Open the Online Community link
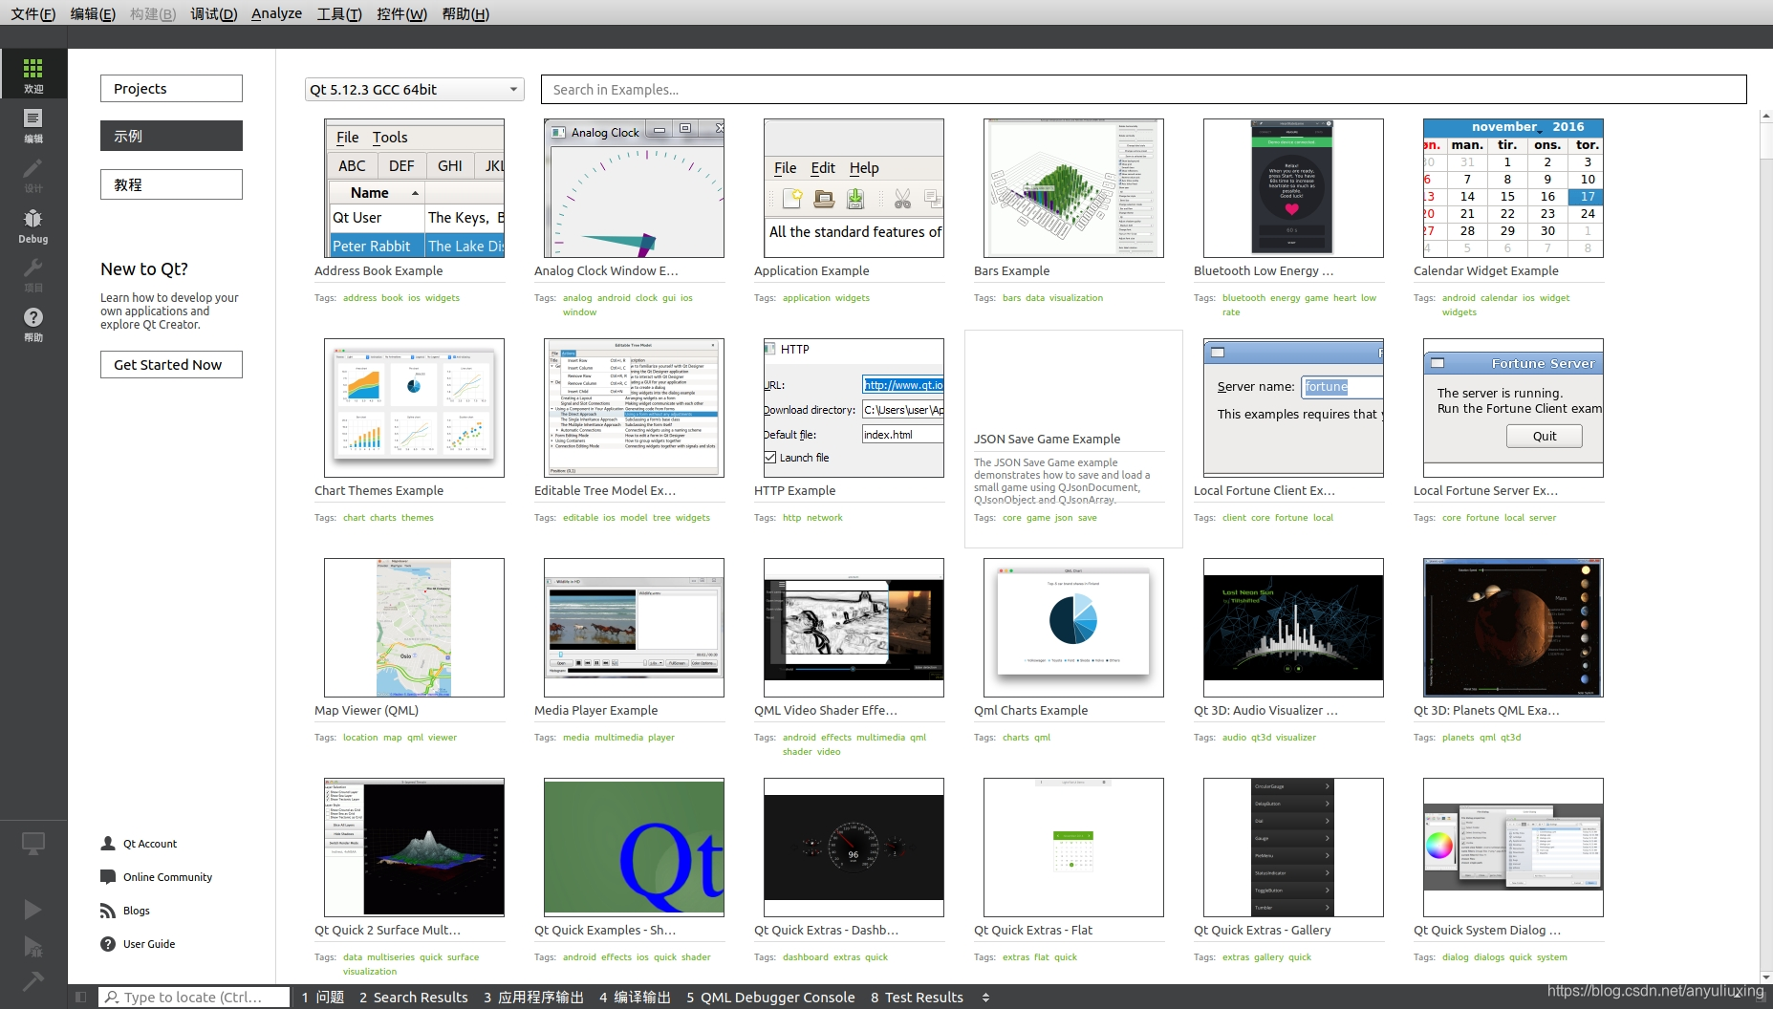1773x1009 pixels. click(167, 877)
